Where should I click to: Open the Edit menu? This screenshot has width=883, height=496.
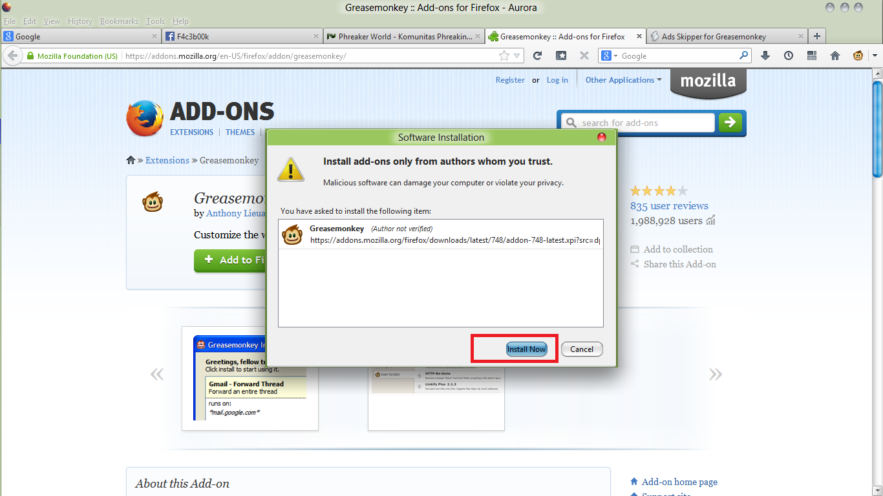pyautogui.click(x=30, y=21)
